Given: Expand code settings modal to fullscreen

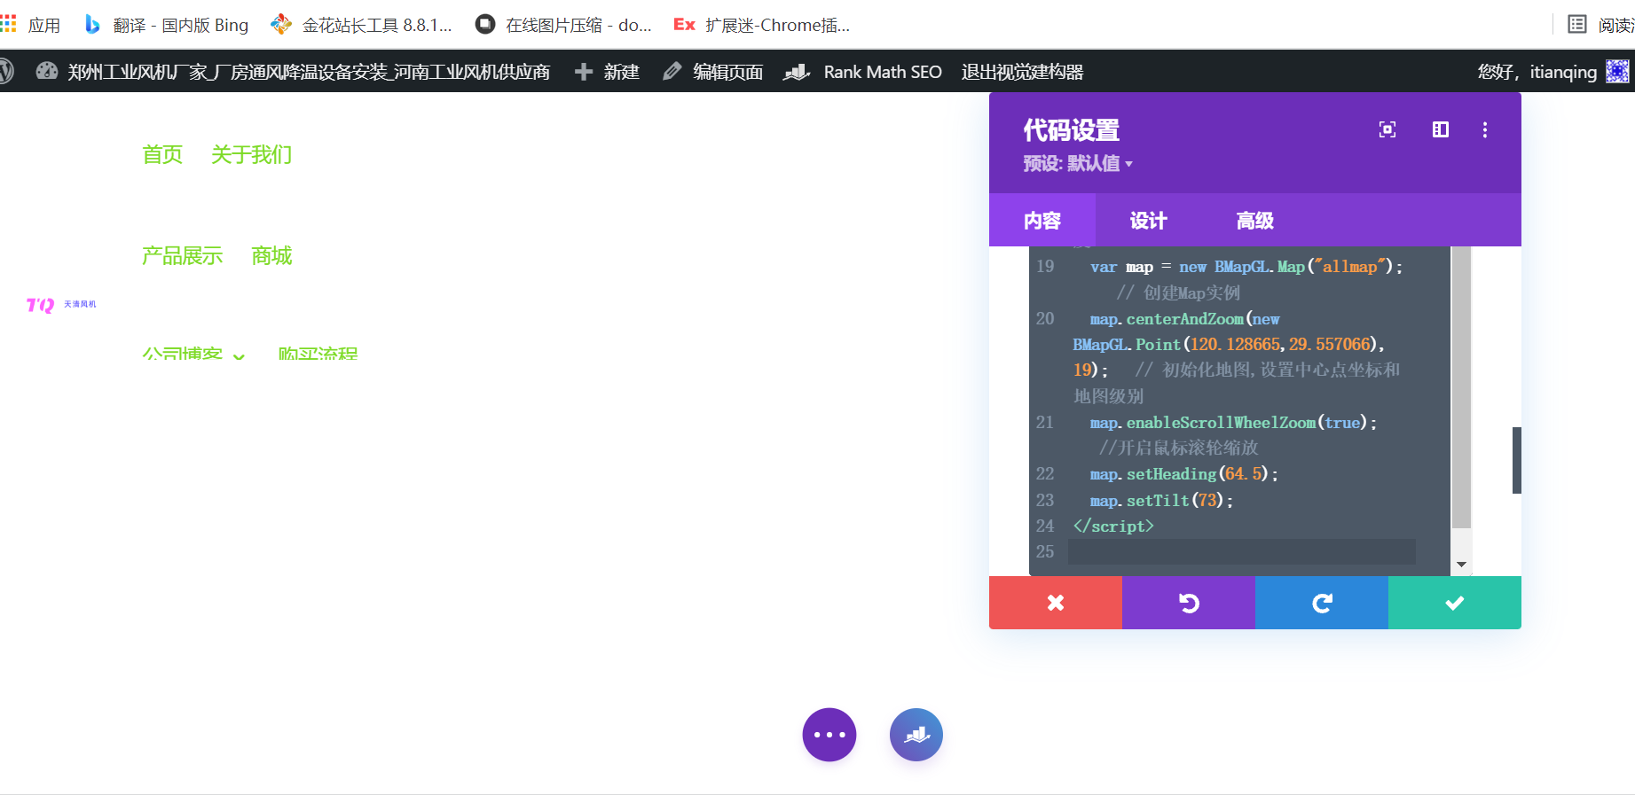Looking at the screenshot, I should tap(1387, 129).
